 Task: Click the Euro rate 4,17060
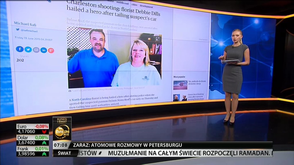pos(26,132)
